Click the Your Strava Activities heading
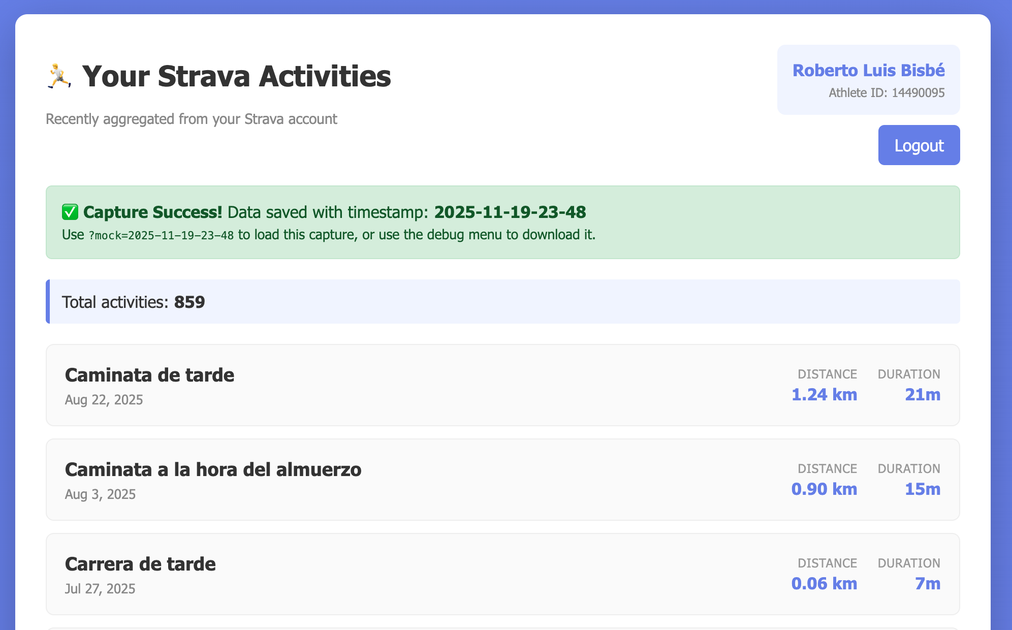 coord(236,77)
